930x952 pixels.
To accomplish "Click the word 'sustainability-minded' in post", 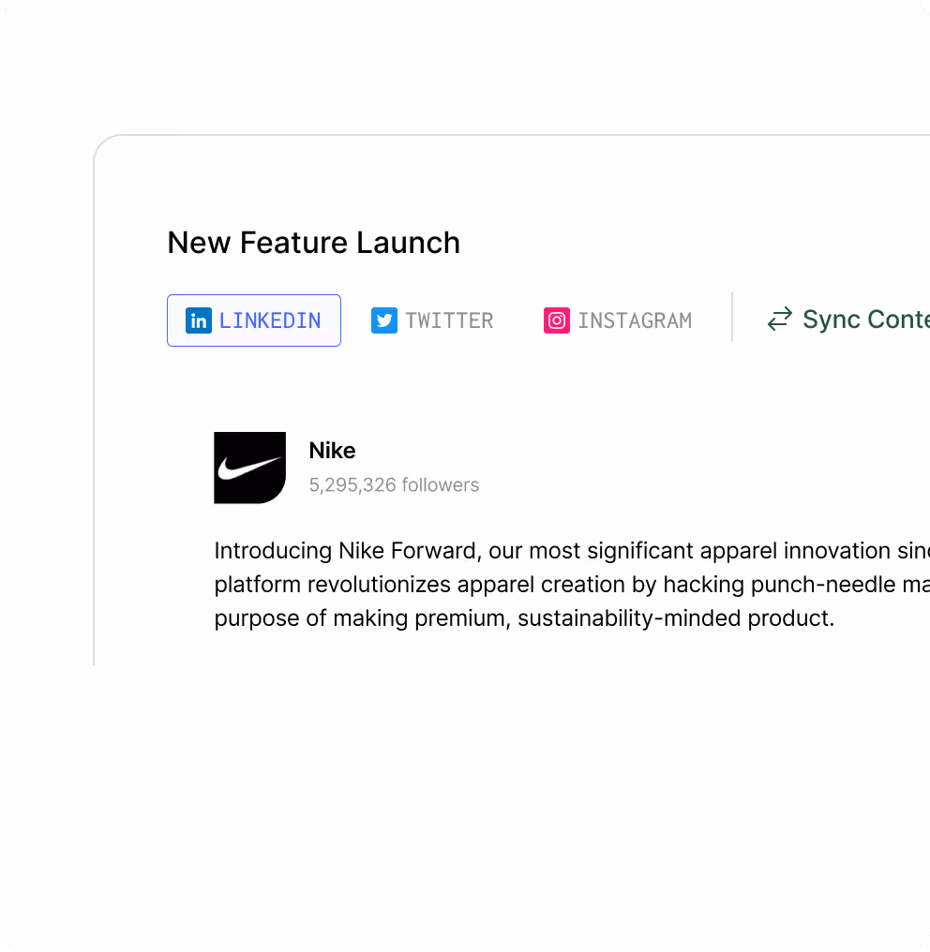I will (629, 618).
